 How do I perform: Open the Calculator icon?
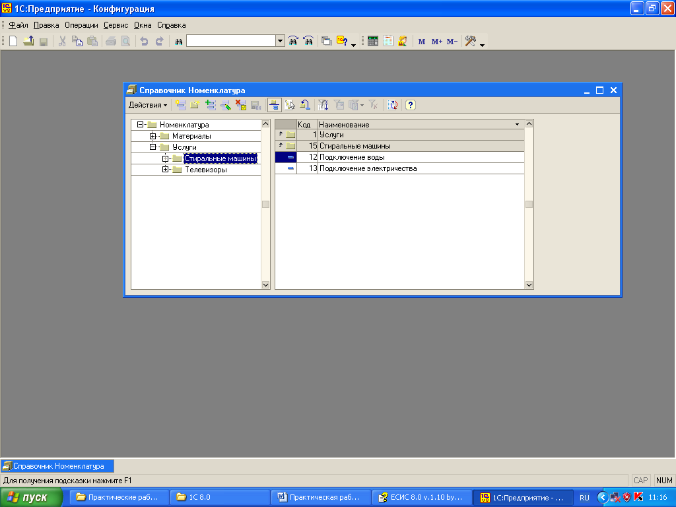[x=373, y=42]
